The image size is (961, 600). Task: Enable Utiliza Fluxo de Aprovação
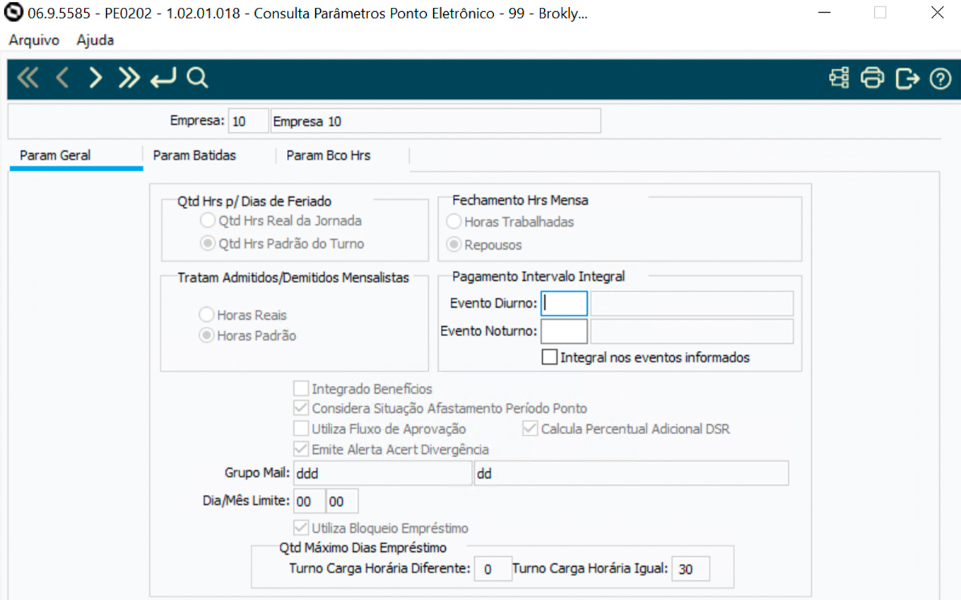tap(301, 428)
